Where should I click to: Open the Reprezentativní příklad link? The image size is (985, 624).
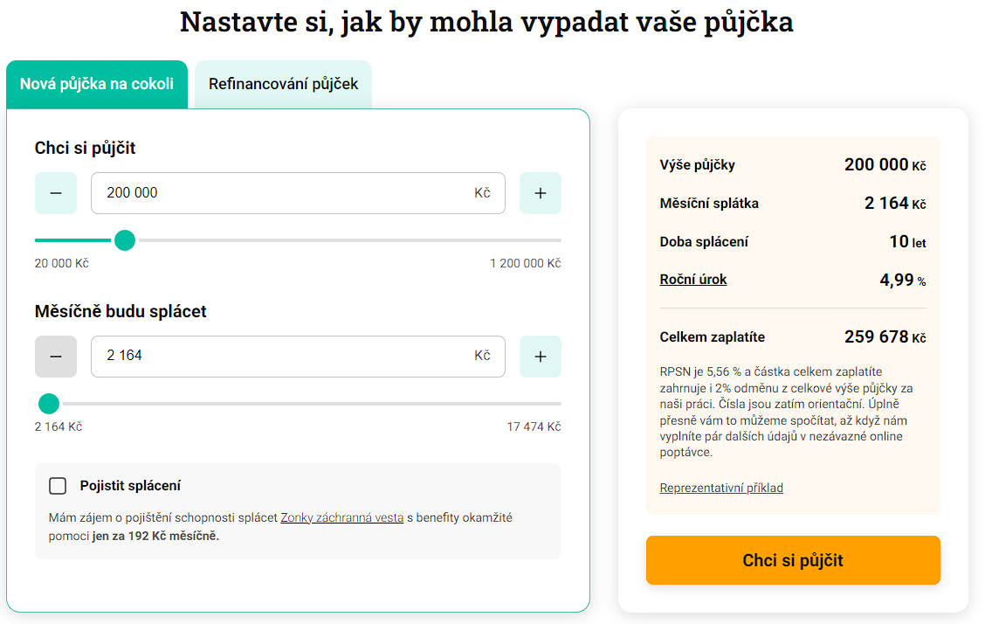[721, 488]
